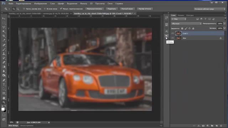
Task: Filter layers by pixel type
Action: point(197,19)
